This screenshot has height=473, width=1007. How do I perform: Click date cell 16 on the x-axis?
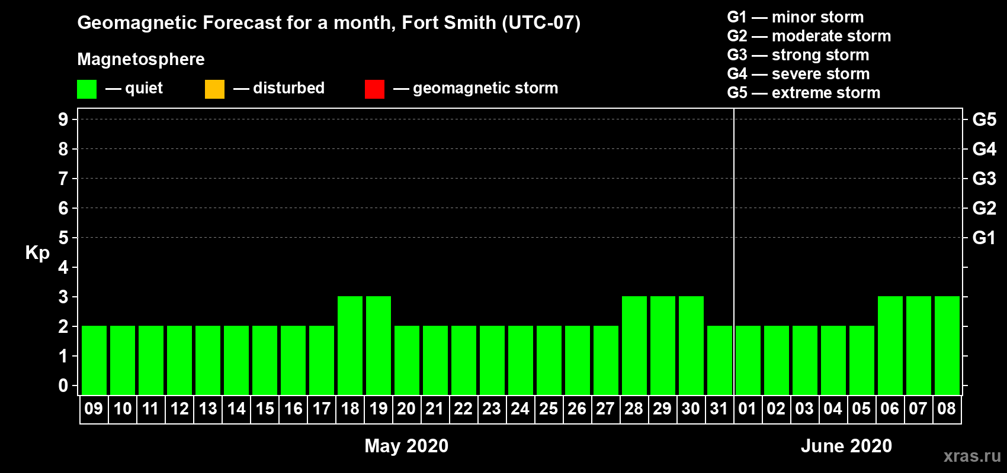(x=293, y=409)
